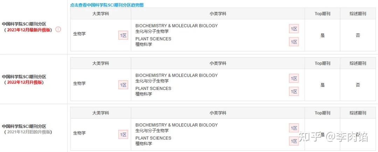Click 1区 badge for BIOCHEMISTRY in 2023 table

[294, 29]
